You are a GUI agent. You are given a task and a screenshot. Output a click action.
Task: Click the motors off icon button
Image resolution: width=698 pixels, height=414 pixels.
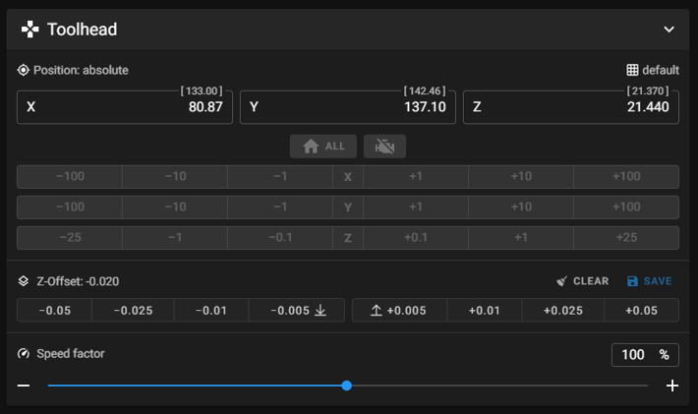(x=384, y=147)
